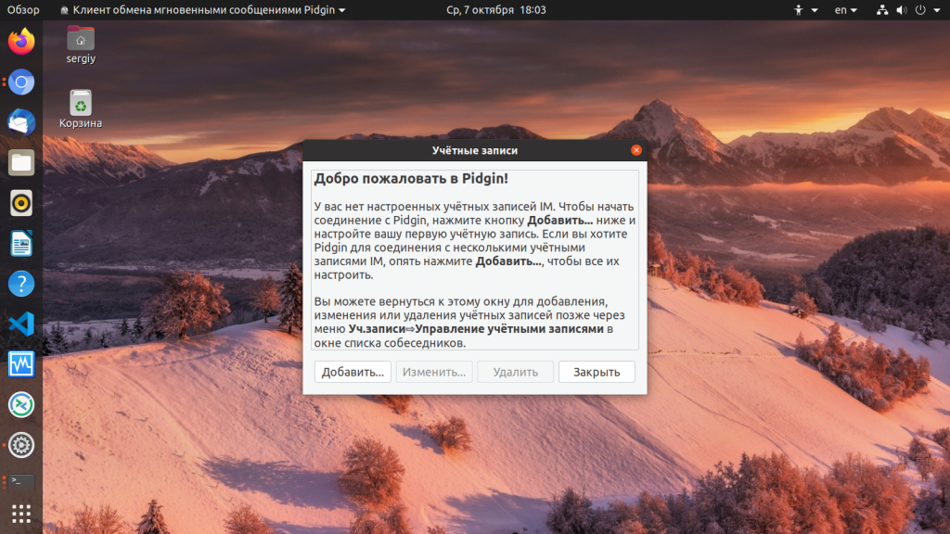Open Terminal from the dock
The image size is (950, 534).
click(21, 481)
